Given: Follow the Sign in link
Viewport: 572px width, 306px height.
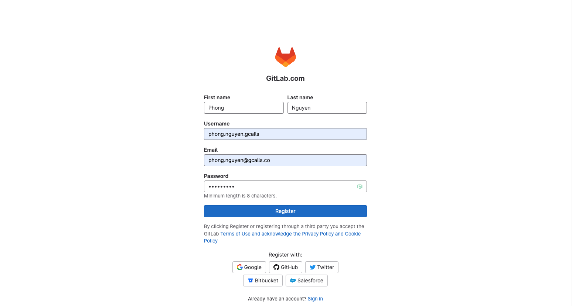Looking at the screenshot, I should coord(315,299).
